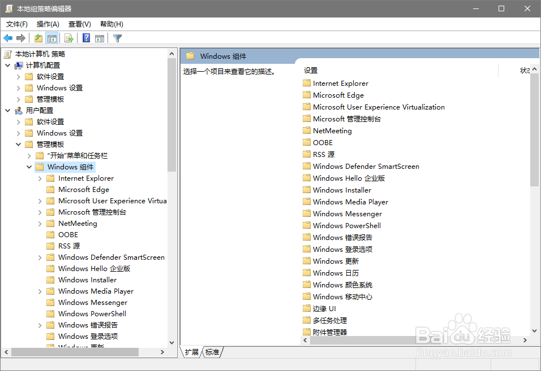Image resolution: width=541 pixels, height=371 pixels.
Task: Select Windows 登录选项 in left tree
Action: (x=88, y=336)
